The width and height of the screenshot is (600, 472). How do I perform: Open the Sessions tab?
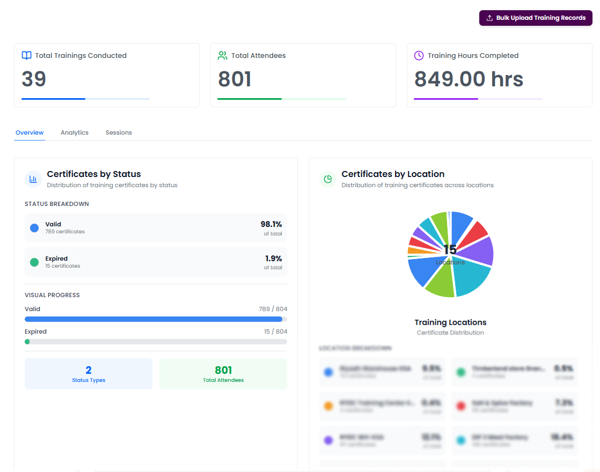[x=119, y=132]
